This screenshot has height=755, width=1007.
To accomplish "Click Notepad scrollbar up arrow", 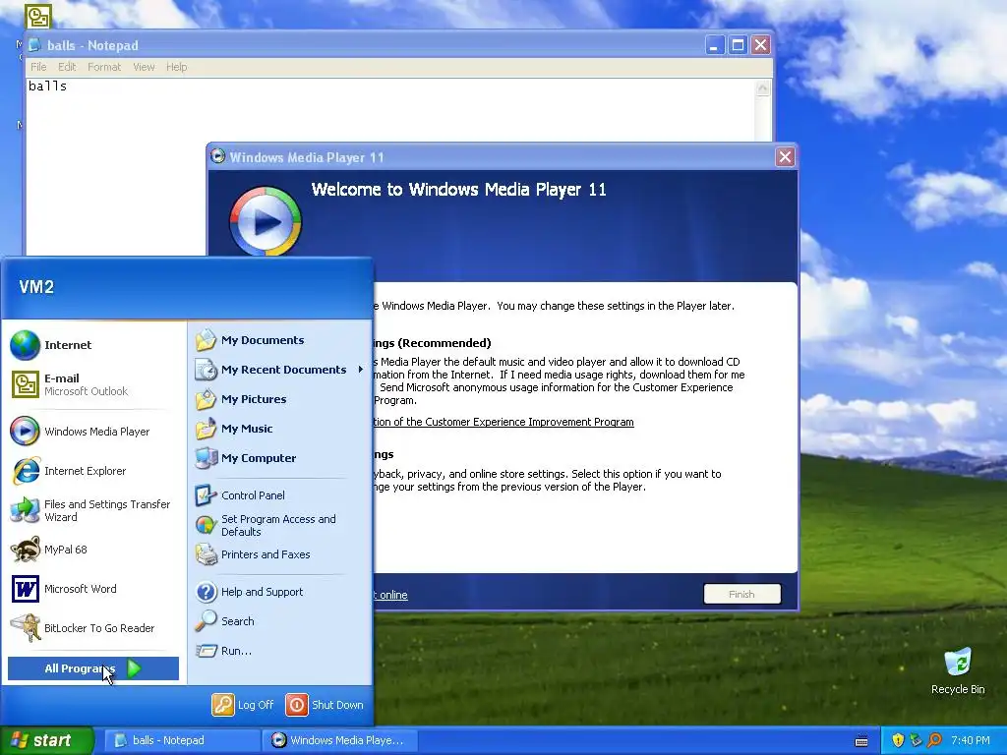I will pyautogui.click(x=763, y=87).
